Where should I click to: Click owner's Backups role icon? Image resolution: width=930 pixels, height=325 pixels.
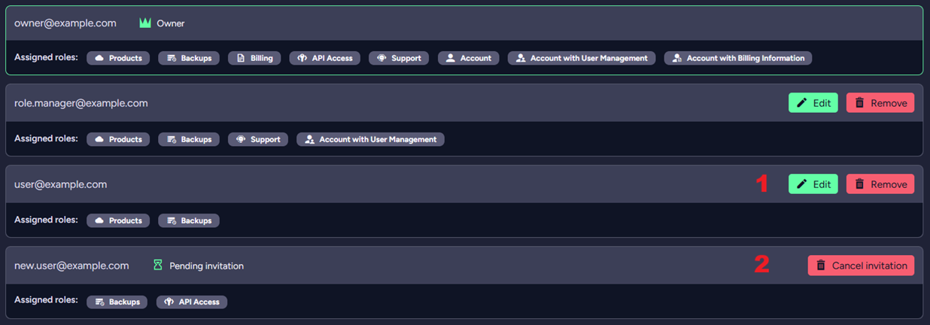point(172,58)
